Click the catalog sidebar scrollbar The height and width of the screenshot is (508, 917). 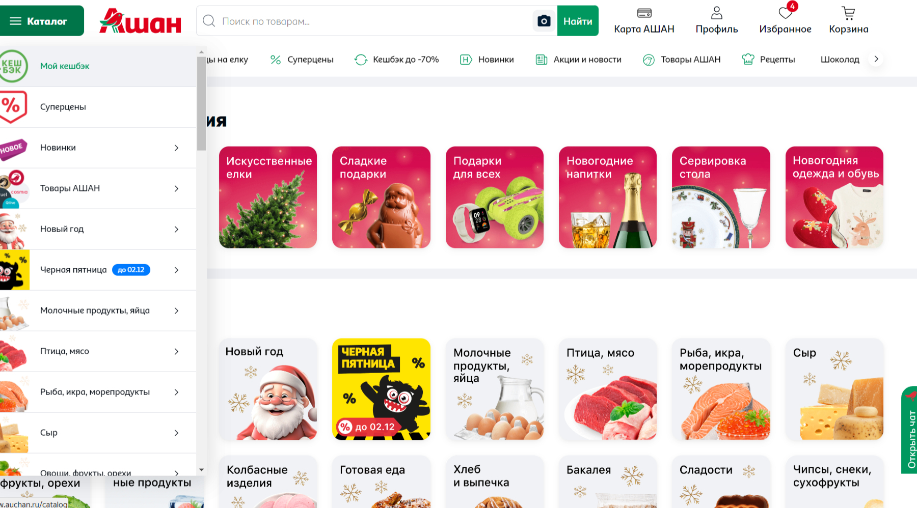201,104
